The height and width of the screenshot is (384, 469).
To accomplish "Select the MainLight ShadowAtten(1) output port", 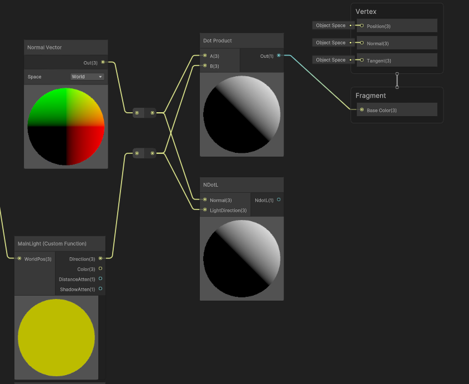I will pos(100,289).
